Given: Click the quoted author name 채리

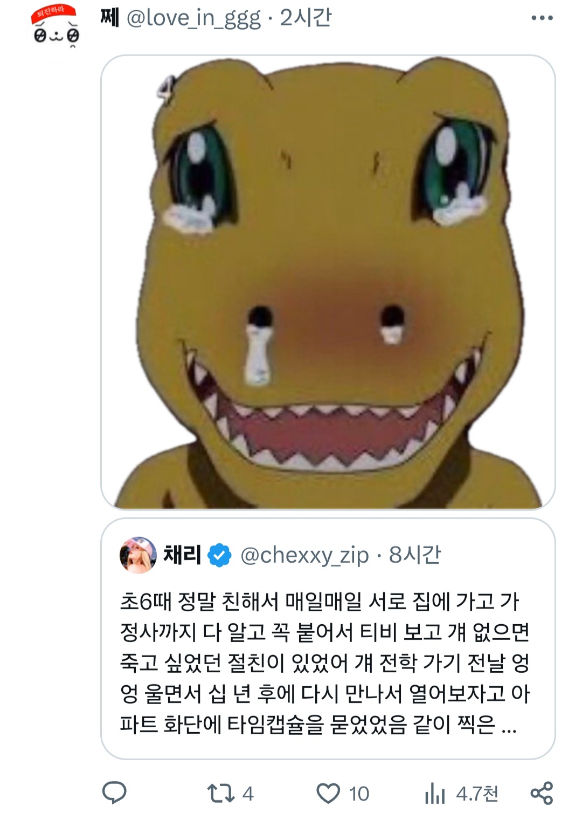Looking at the screenshot, I should coord(182,555).
